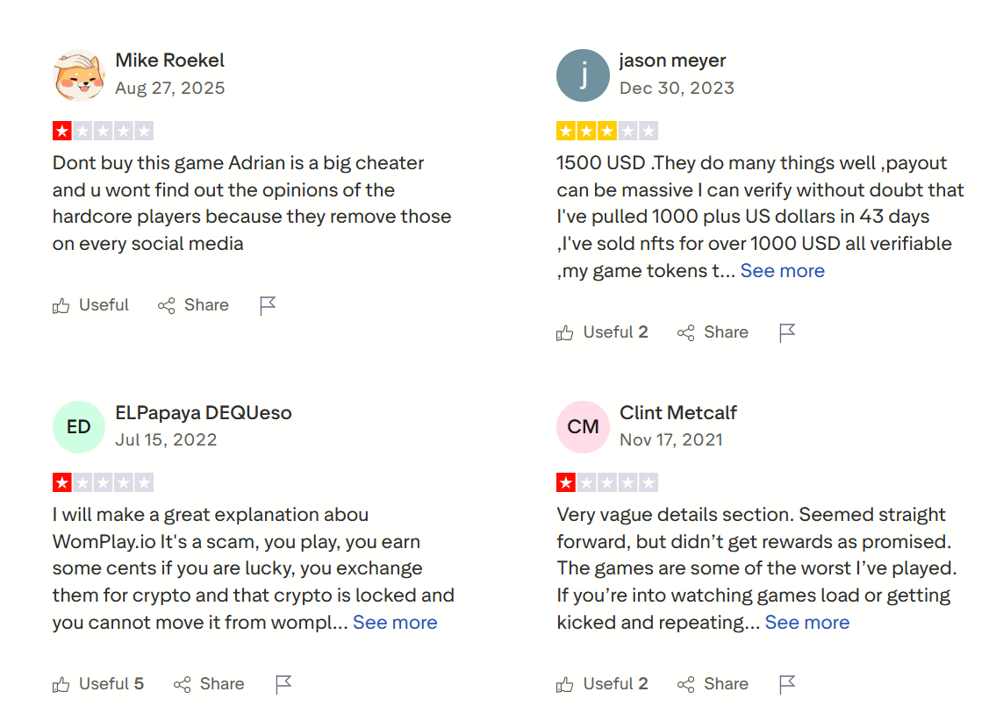Click the share icon under jason meyer's review
The image size is (989, 706).
tap(685, 333)
